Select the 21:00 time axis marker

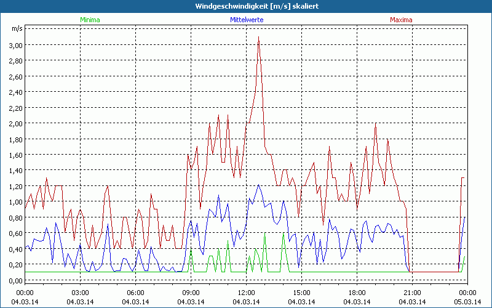pyautogui.click(x=412, y=293)
